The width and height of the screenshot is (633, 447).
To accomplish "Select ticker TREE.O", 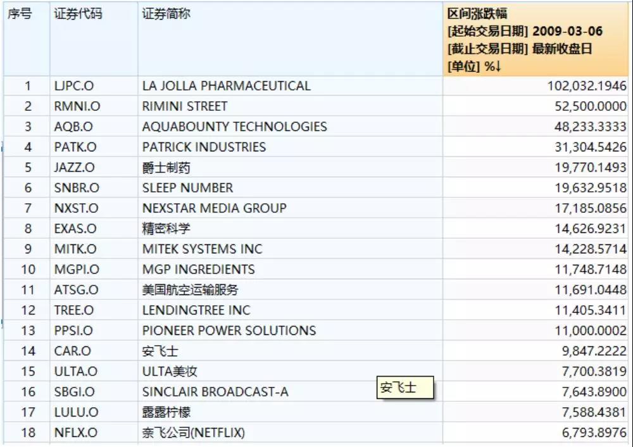I will [x=74, y=310].
